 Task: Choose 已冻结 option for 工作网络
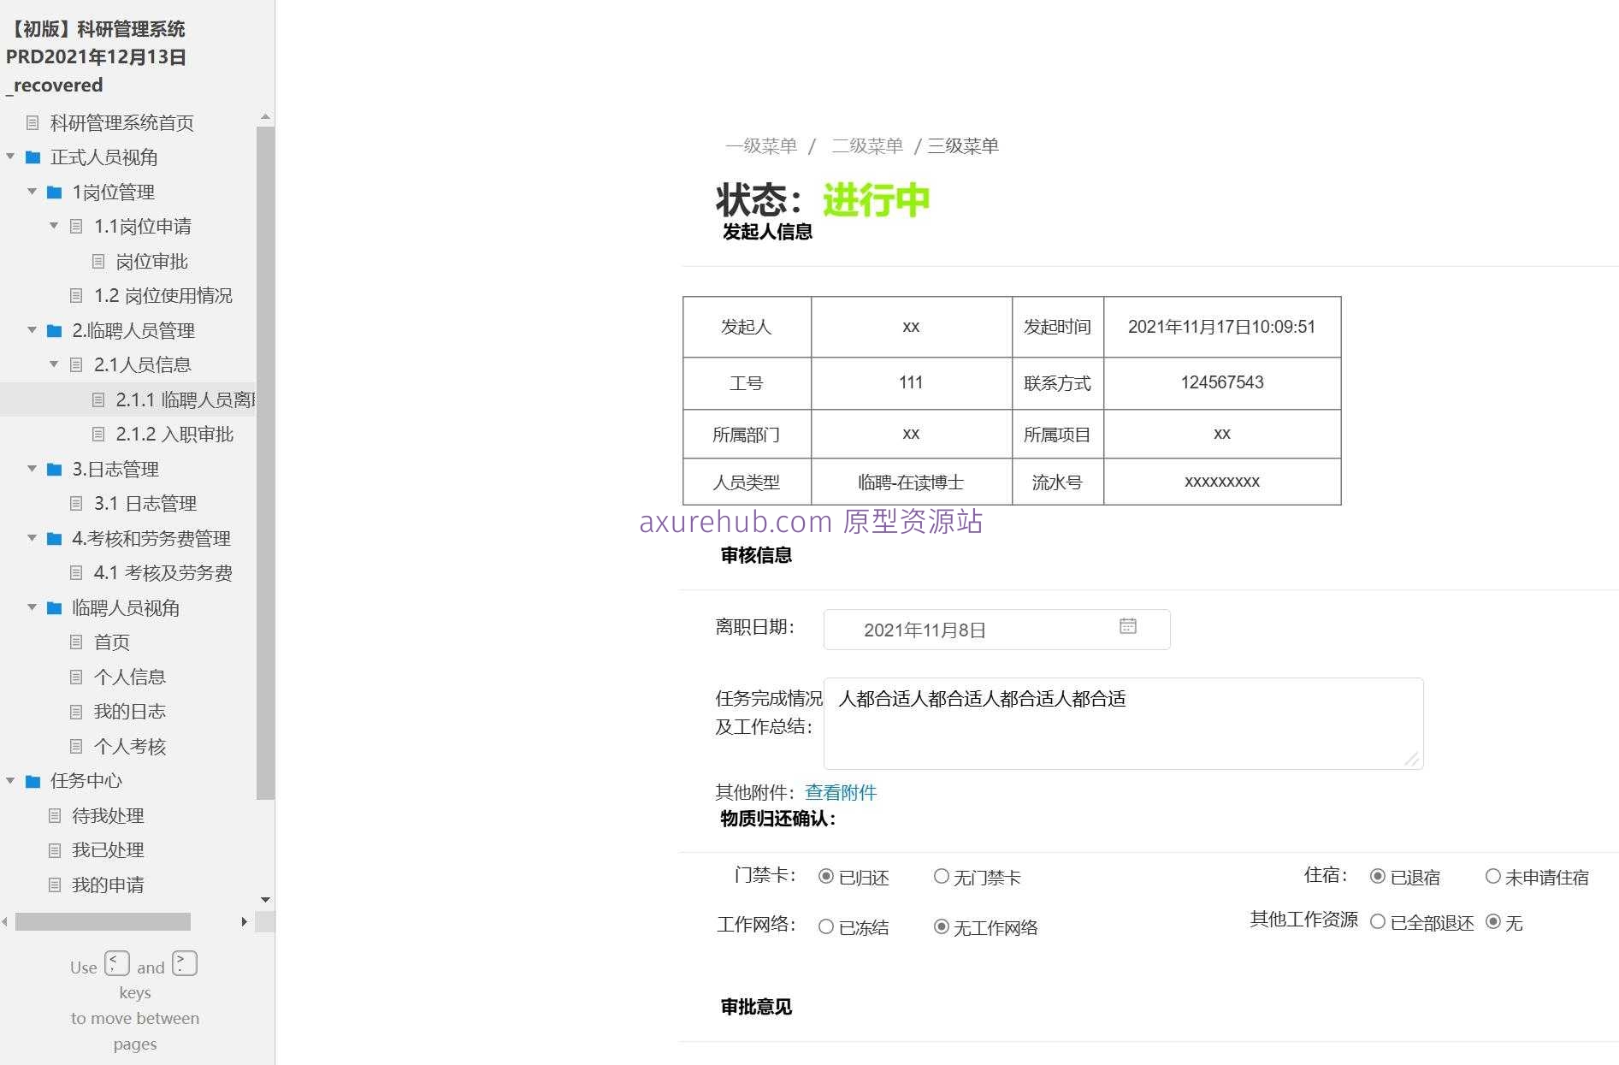tap(825, 926)
